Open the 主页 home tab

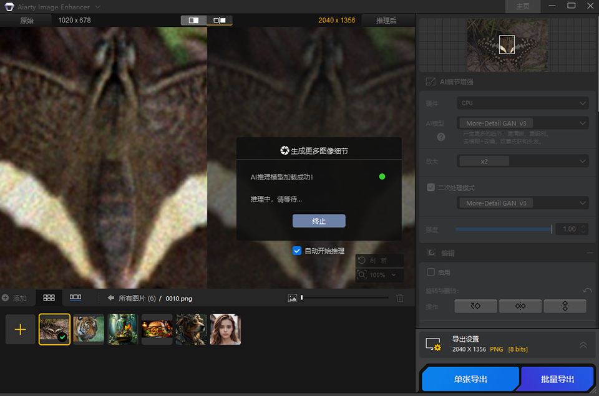click(x=523, y=6)
